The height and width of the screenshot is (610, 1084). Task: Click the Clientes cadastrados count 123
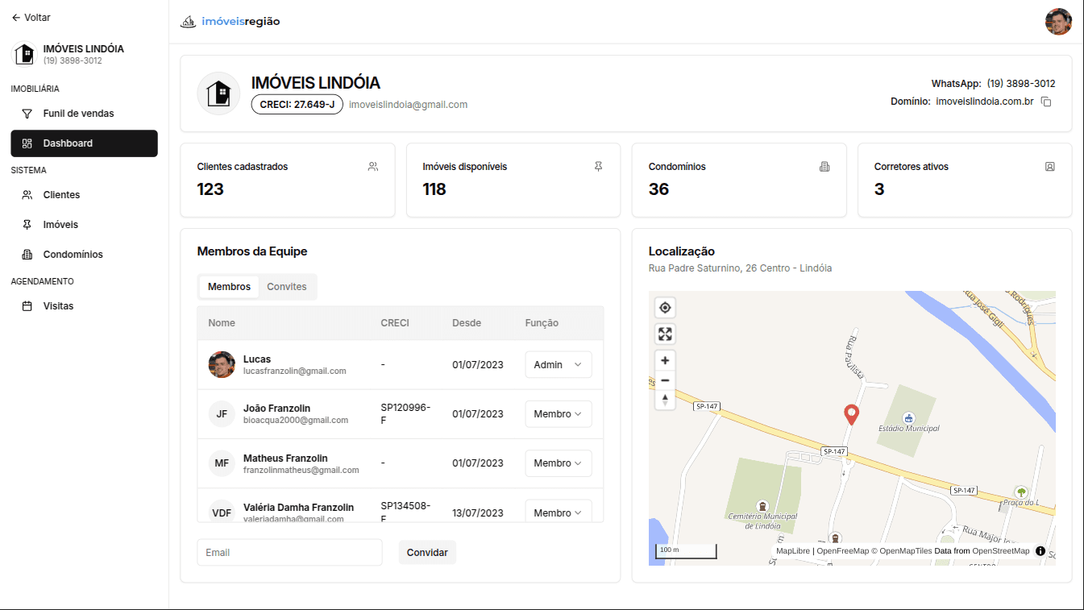pyautogui.click(x=210, y=189)
